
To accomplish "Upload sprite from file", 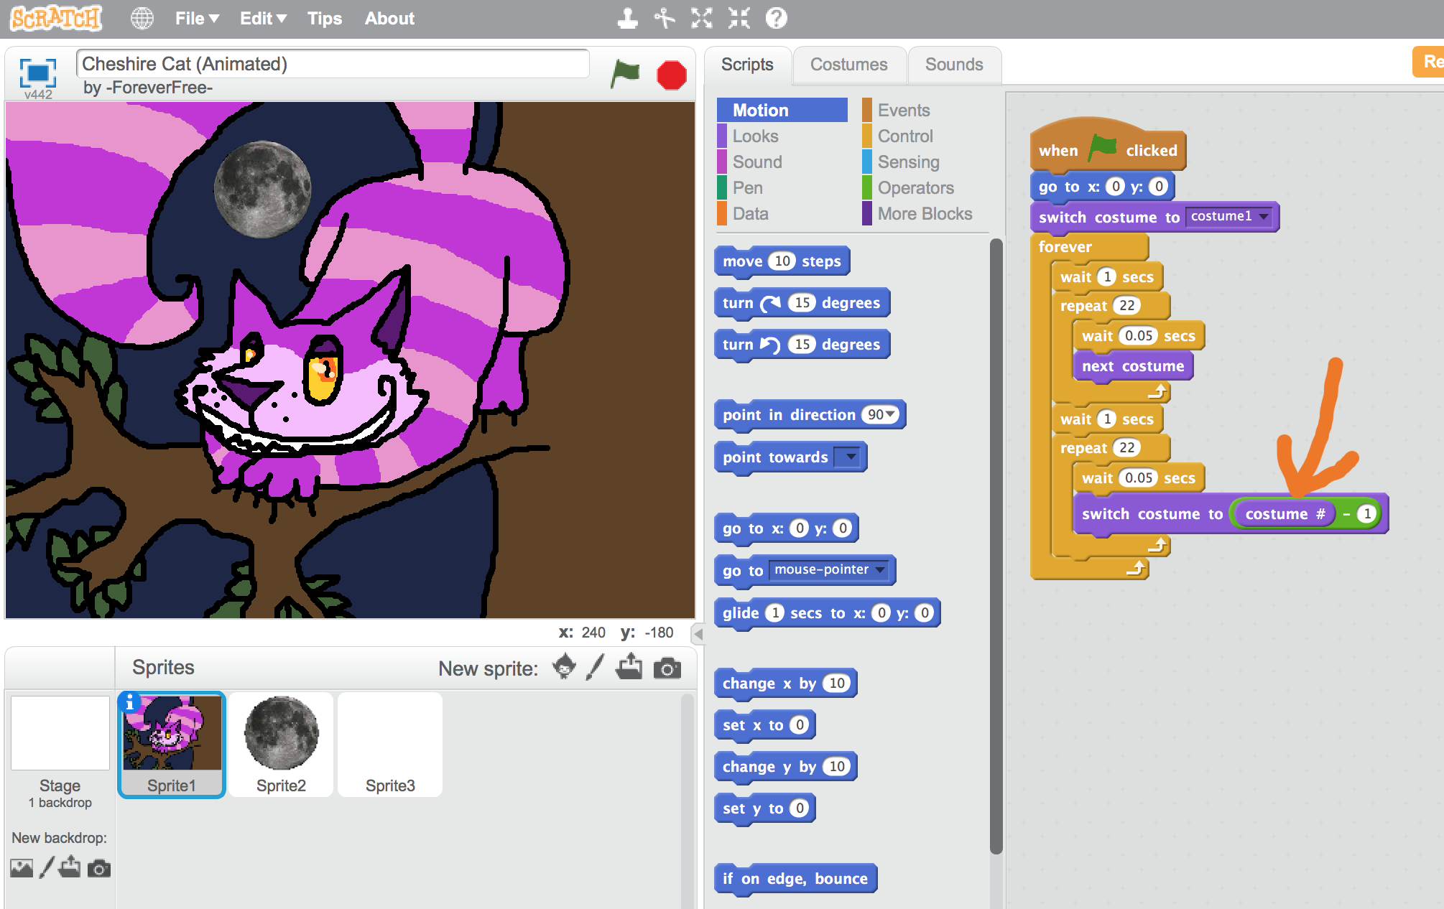I will pos(629,667).
